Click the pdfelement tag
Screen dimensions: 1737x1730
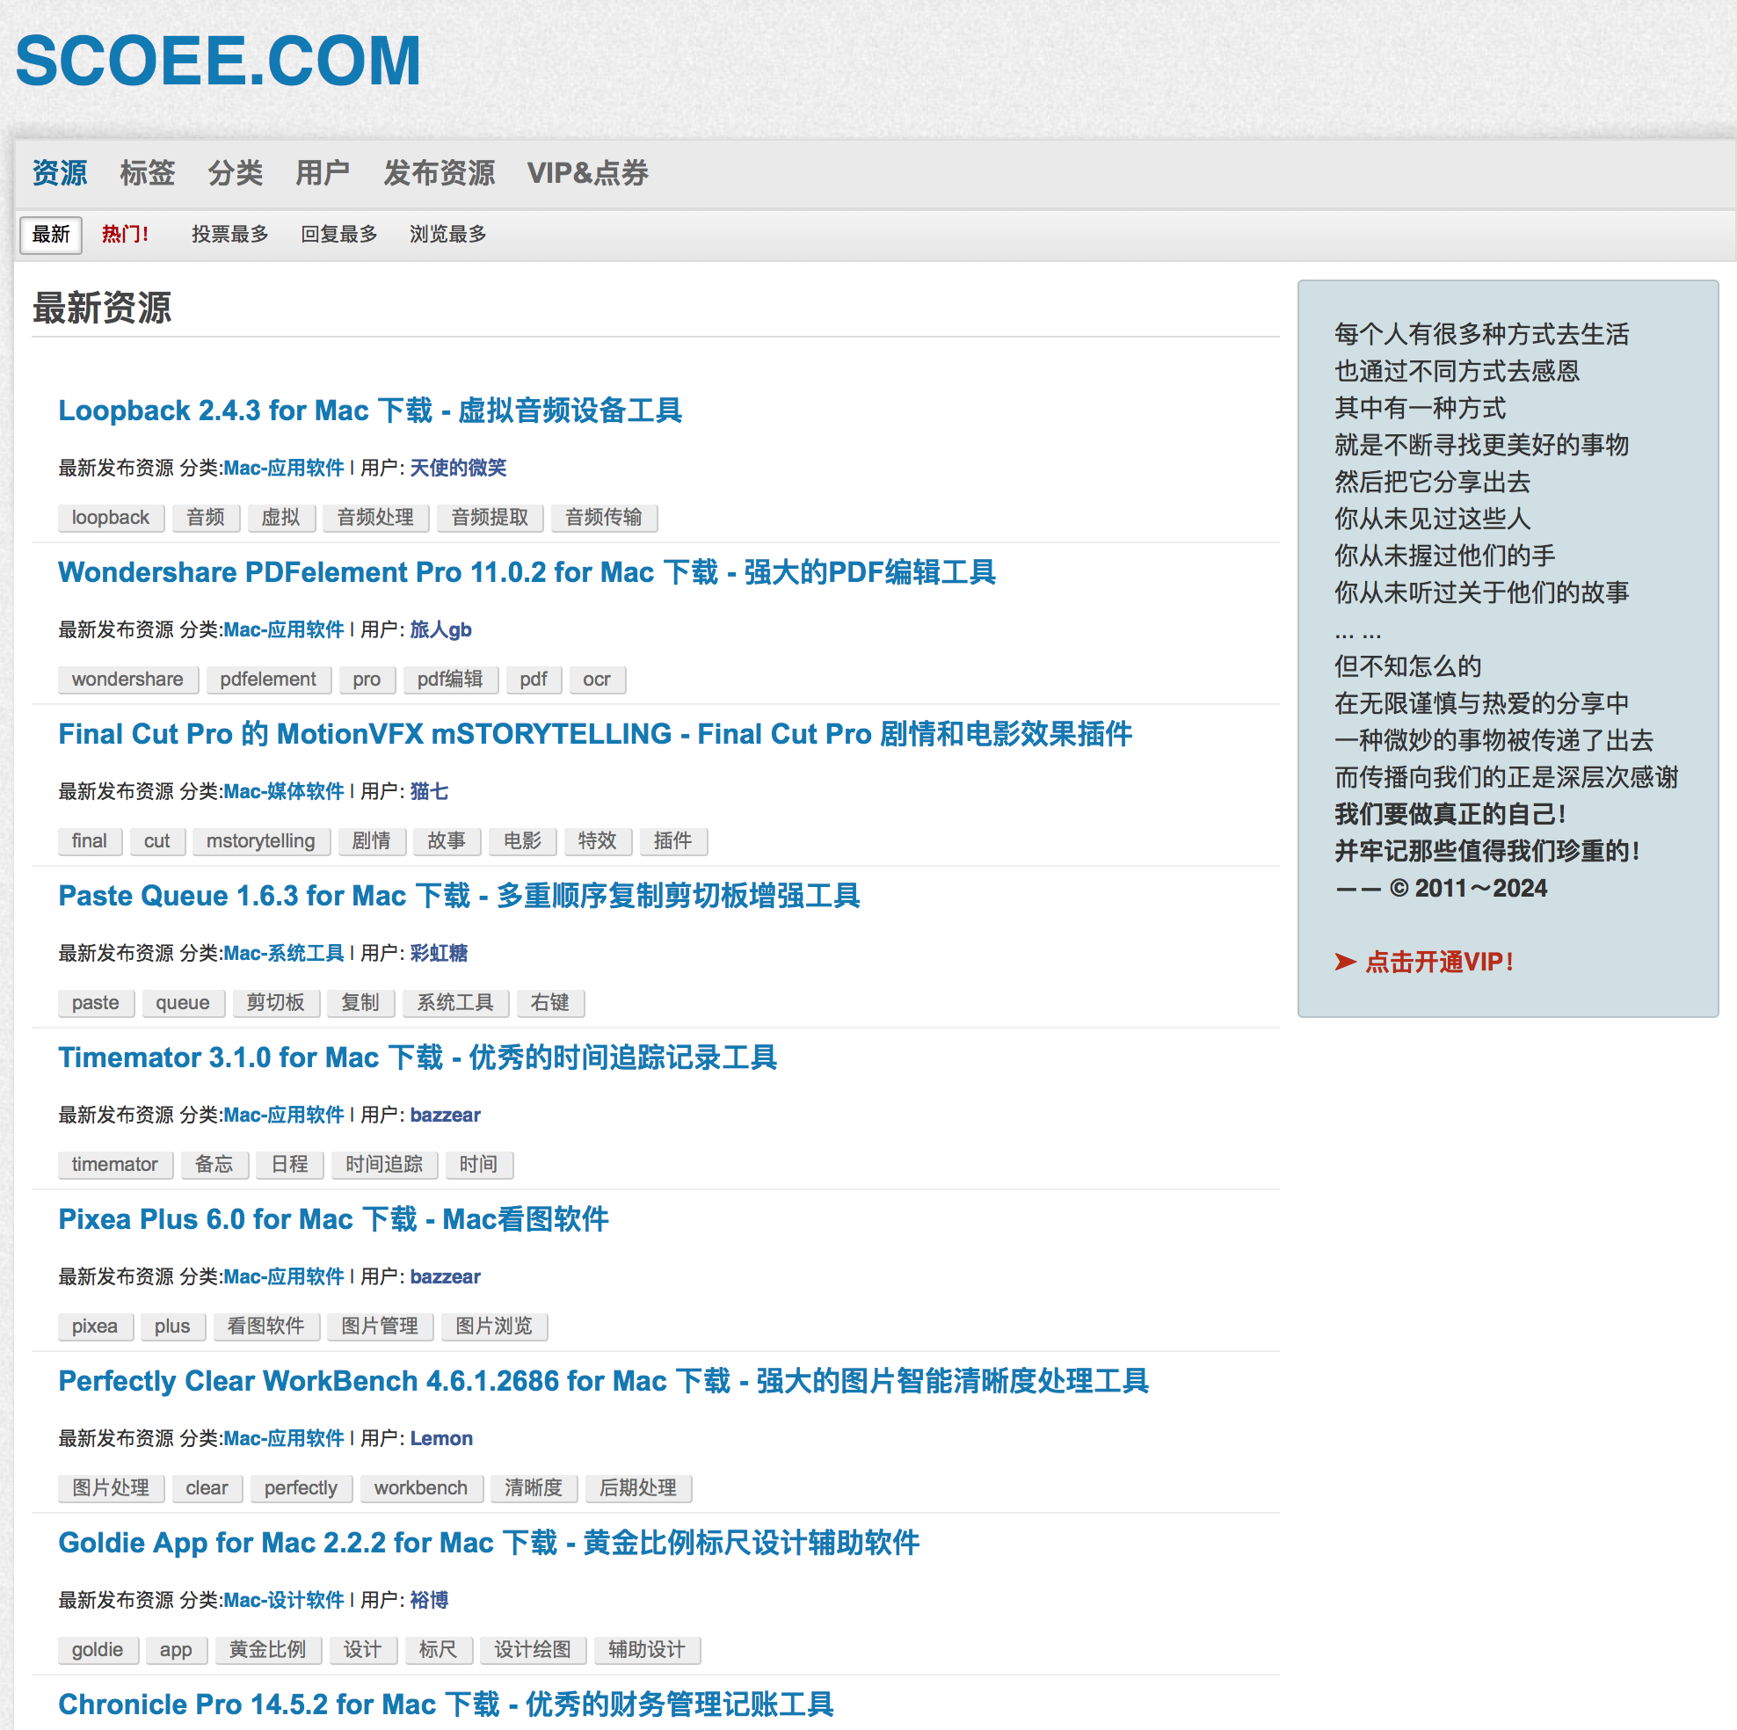[x=268, y=680]
